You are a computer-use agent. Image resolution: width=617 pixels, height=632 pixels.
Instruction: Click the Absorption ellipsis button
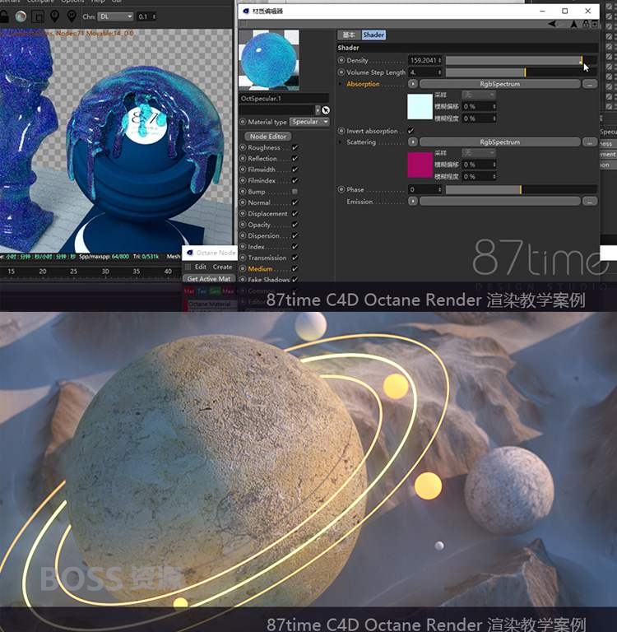[x=590, y=84]
